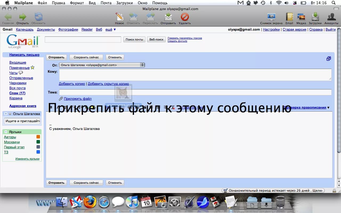Open the Входящие inbox link
The width and height of the screenshot is (341, 213).
click(x=18, y=63)
